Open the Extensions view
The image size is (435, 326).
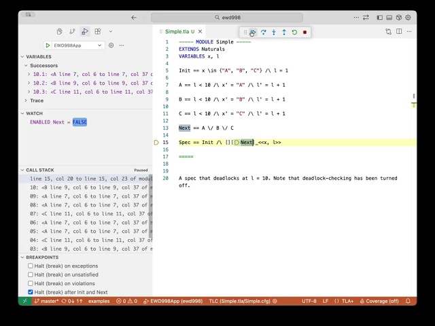(x=98, y=32)
